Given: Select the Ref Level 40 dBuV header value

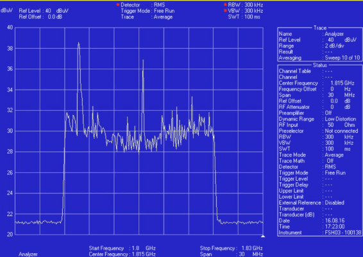Looking at the screenshot, I should (44, 11).
